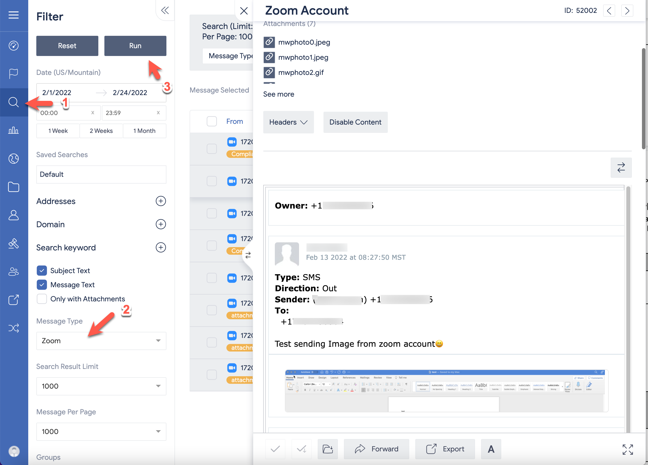Clear the 00:00 start time with x

pos(93,113)
